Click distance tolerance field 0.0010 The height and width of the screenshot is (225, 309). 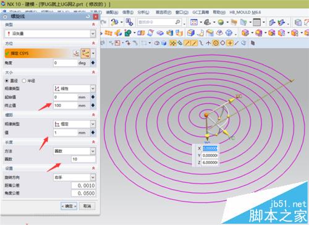(83, 185)
